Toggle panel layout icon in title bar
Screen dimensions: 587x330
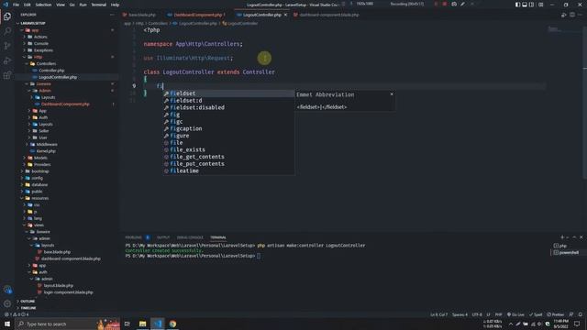pos(525,5)
